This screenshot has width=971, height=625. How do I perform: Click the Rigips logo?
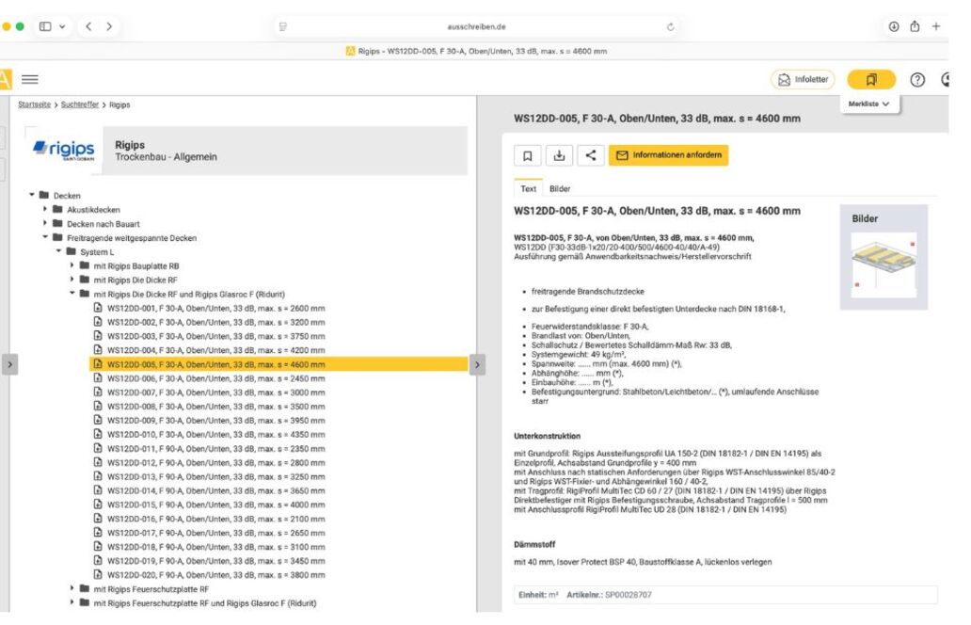(64, 151)
